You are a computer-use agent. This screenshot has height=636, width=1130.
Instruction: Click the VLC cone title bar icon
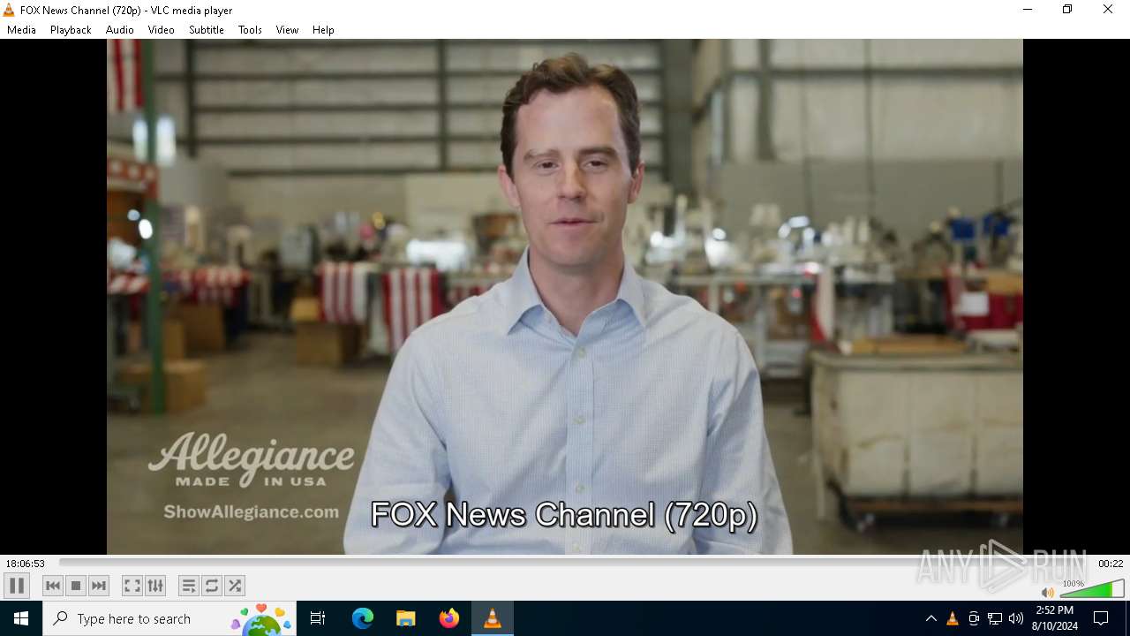pos(9,10)
